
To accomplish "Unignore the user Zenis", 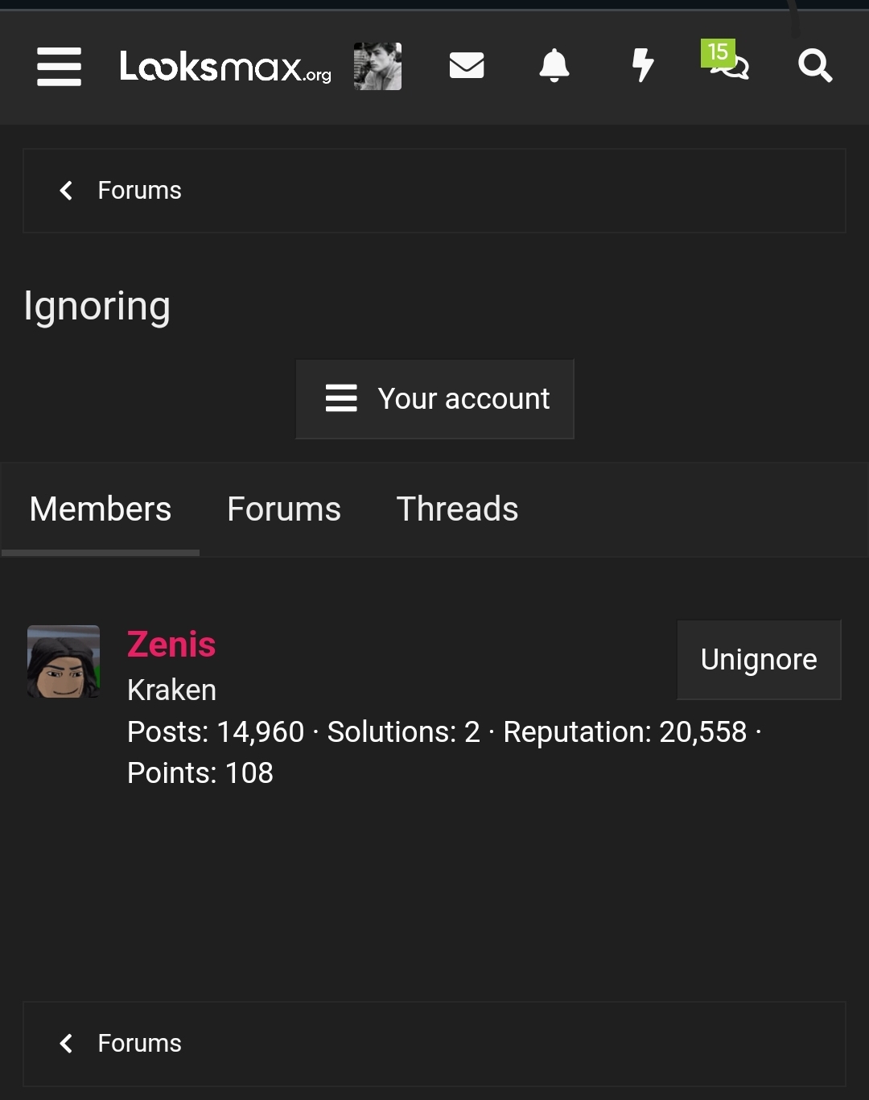I will pyautogui.click(x=758, y=660).
